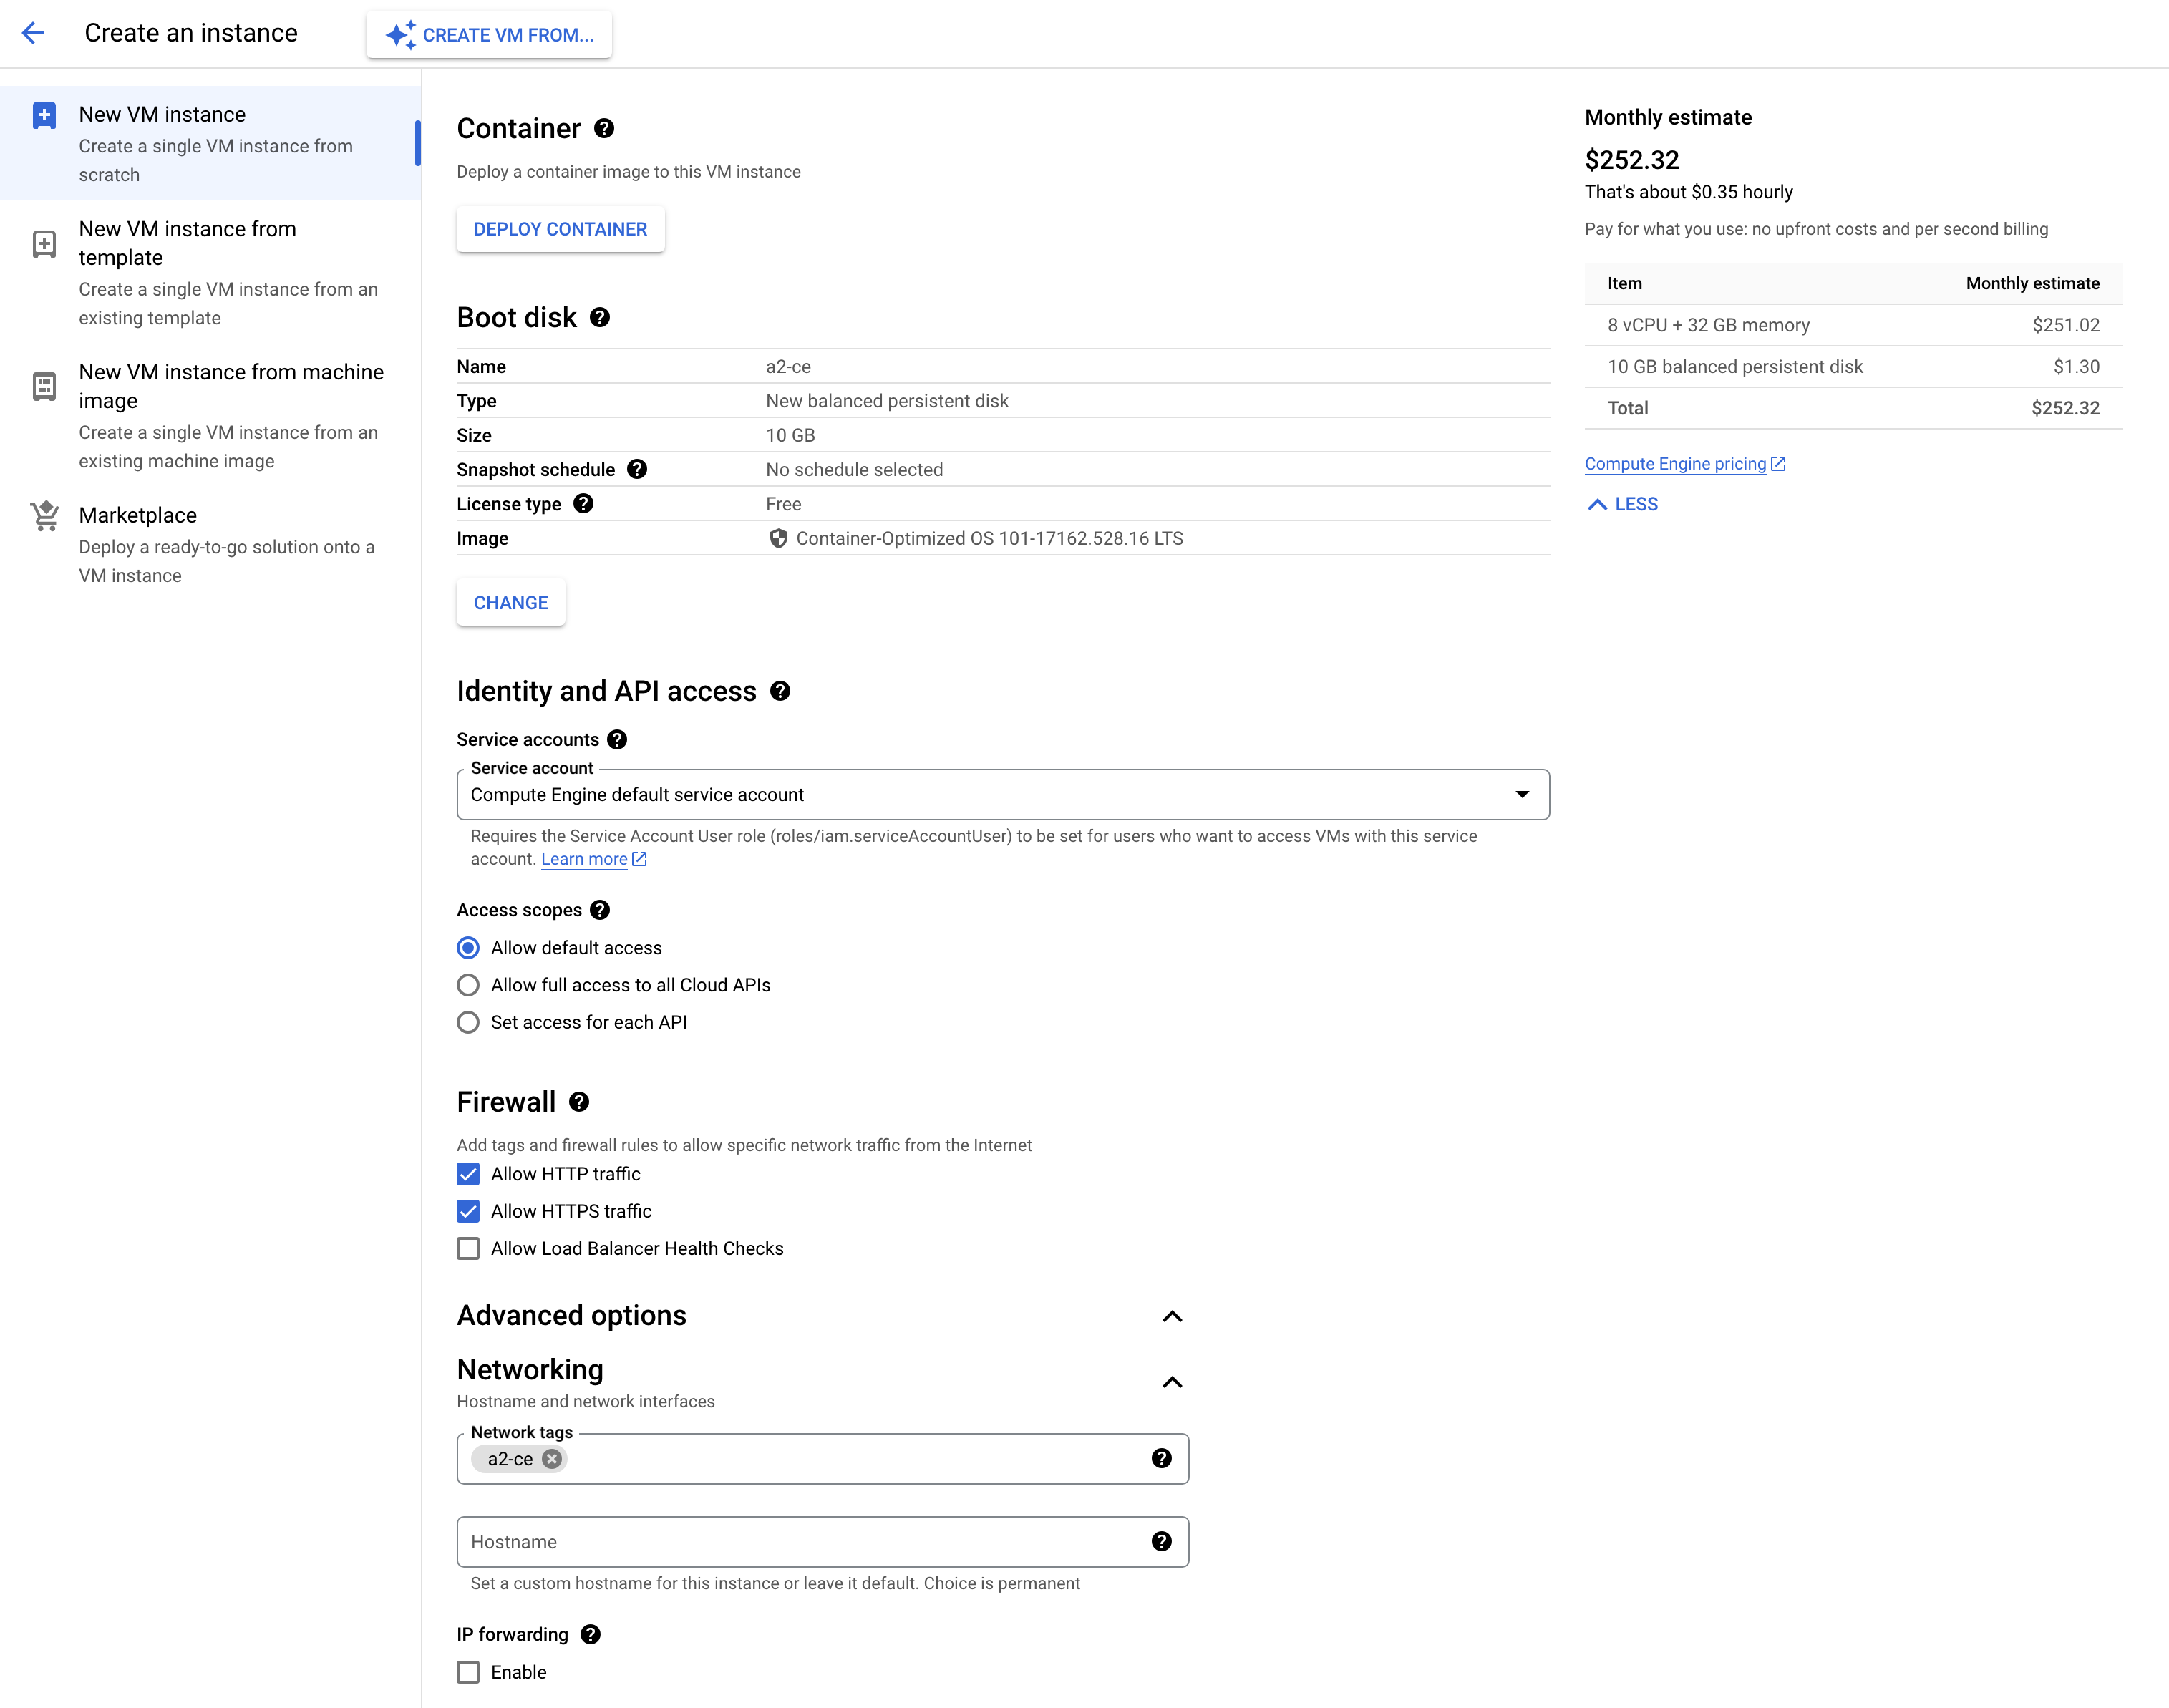The image size is (2169, 1708).
Task: Select Allow full access to all Cloud APIs
Action: (468, 985)
